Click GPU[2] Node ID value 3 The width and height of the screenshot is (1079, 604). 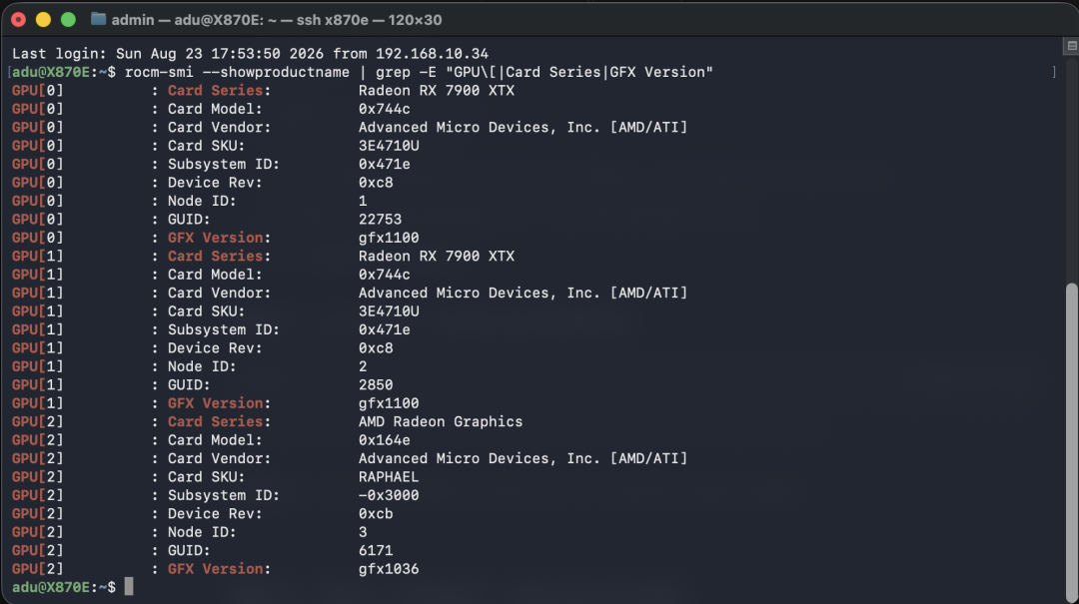363,532
